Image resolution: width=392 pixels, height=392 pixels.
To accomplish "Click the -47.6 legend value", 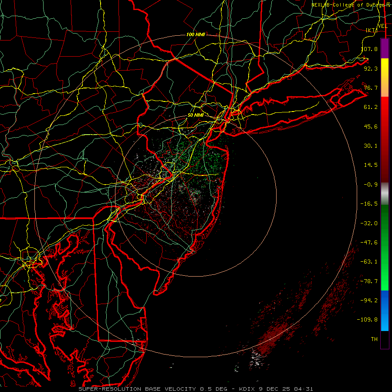I will [369, 243].
